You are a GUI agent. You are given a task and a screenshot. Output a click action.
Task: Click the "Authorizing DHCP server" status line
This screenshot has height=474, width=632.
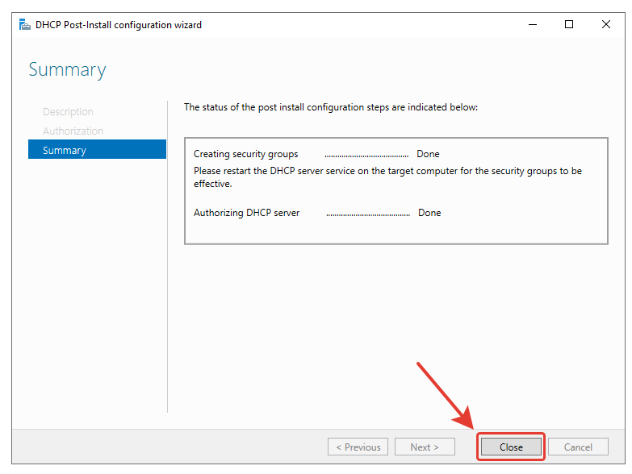247,213
